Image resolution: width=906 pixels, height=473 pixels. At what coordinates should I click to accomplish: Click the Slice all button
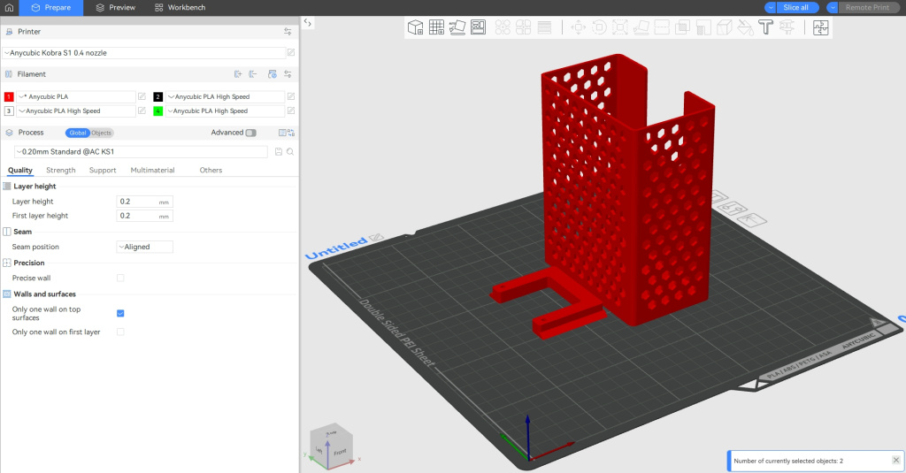point(797,7)
